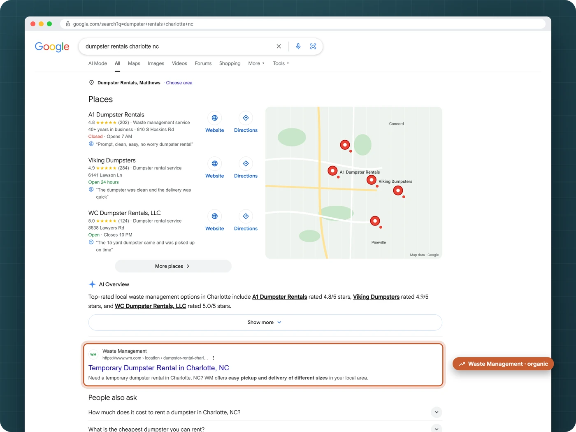Select the A1 Dumpster Rentals map pin
Screen dimensions: 576x432
click(332, 170)
